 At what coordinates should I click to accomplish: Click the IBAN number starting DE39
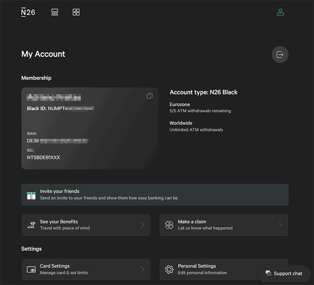58,141
